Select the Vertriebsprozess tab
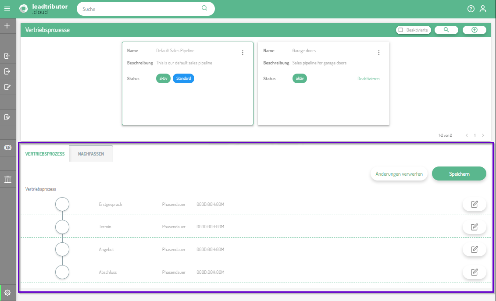Image resolution: width=496 pixels, height=301 pixels. click(45, 154)
